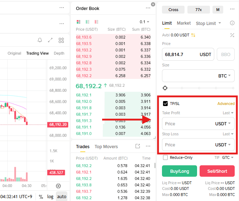Select Trading View chart tab
Screen dimensions: 239x201
coord(37,53)
